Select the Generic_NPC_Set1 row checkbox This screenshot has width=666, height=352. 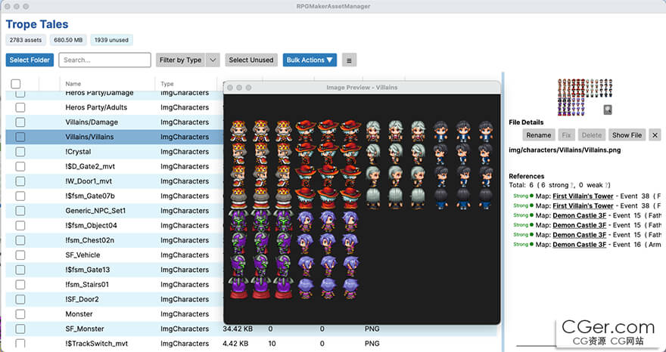20,211
